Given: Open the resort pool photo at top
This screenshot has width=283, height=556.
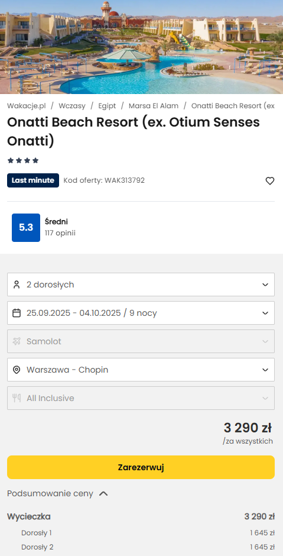Looking at the screenshot, I should pos(141,47).
